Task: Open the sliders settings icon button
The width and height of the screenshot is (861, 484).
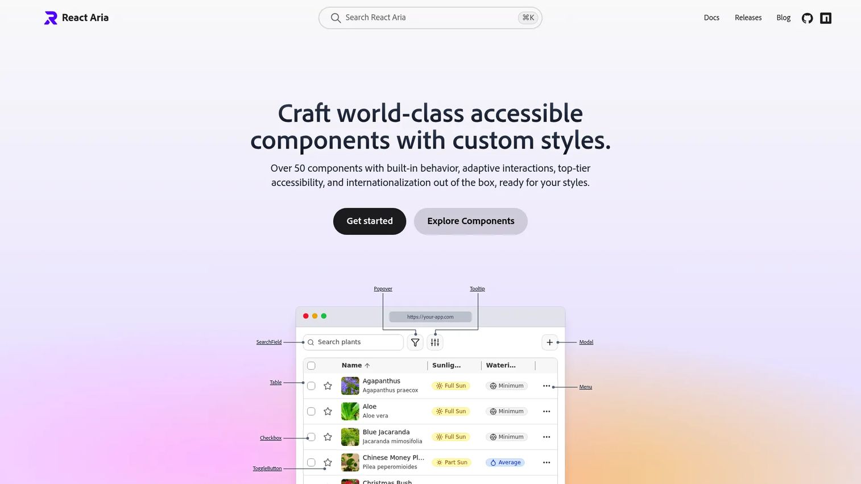Action: tap(435, 342)
